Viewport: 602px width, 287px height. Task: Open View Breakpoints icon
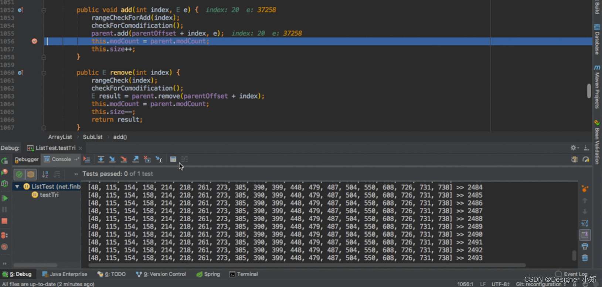(x=4, y=235)
